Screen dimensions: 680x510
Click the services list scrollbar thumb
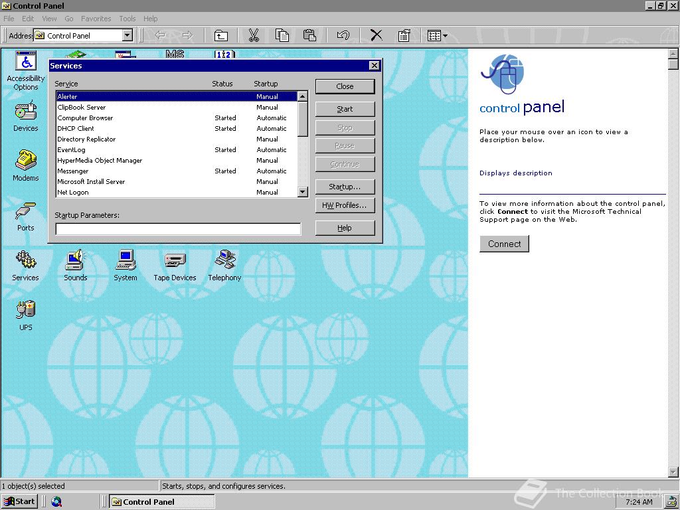pyautogui.click(x=303, y=119)
